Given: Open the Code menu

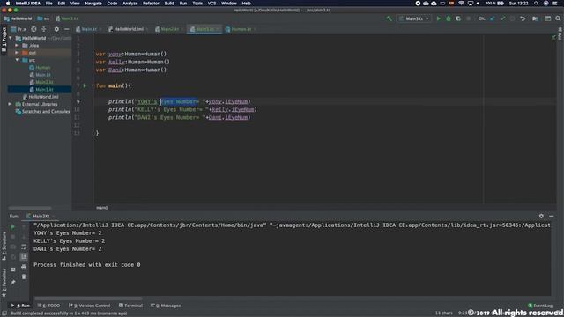Looking at the screenshot, I should coord(112,4).
